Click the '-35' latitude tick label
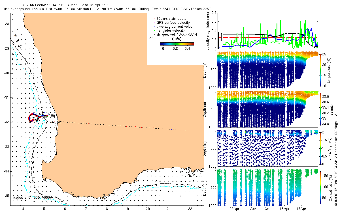The height and width of the screenshot is (212, 340). (x=6, y=196)
